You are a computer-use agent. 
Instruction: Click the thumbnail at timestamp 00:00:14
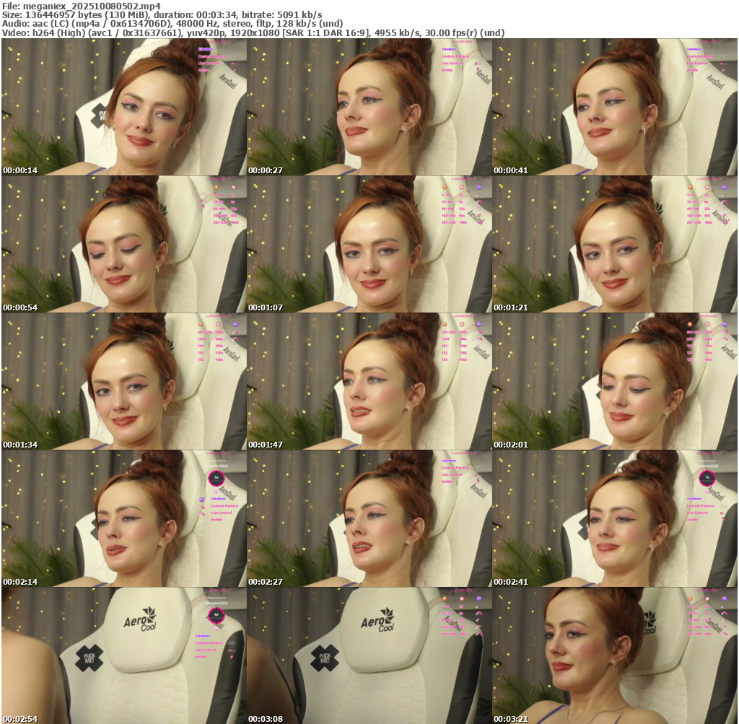tap(124, 107)
